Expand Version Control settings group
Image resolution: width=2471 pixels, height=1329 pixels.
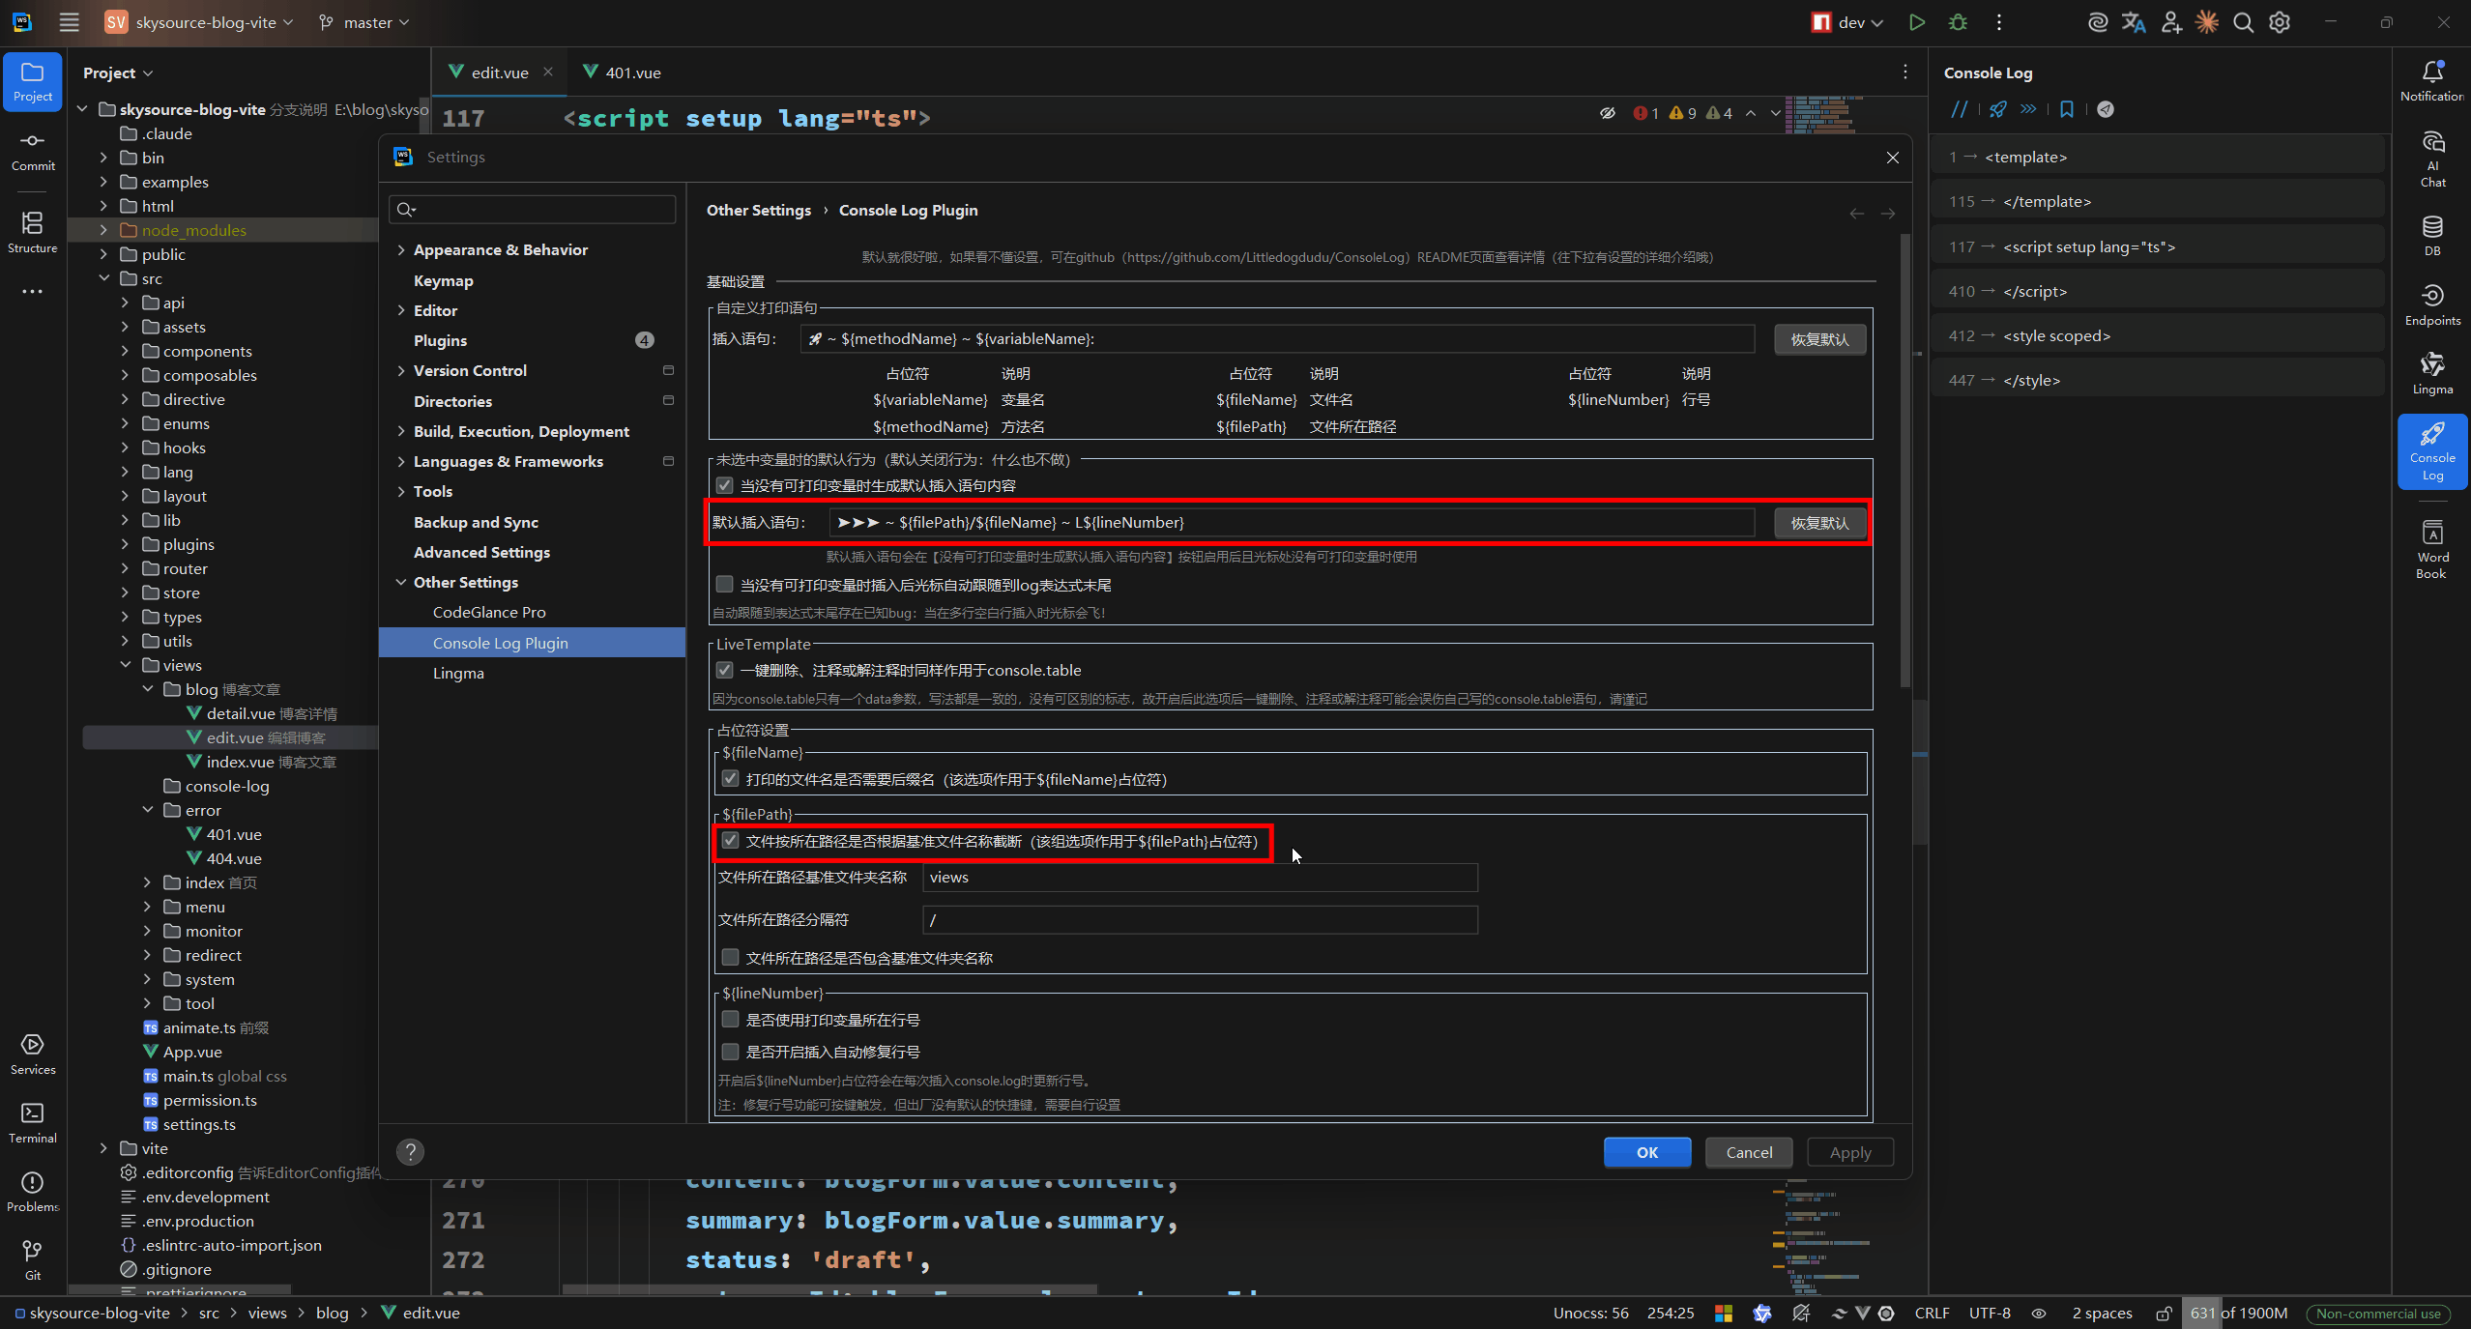(x=401, y=370)
